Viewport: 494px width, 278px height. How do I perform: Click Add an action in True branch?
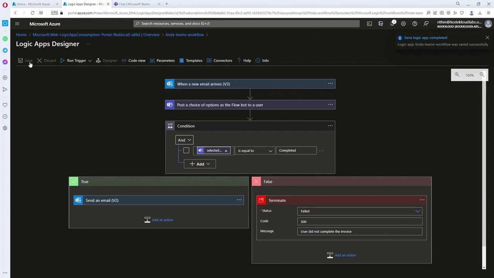162,220
